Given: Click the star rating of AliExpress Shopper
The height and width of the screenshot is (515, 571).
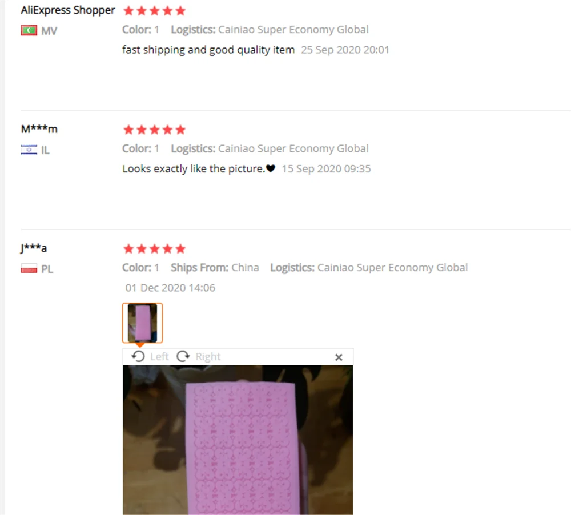Looking at the screenshot, I should pyautogui.click(x=154, y=10).
